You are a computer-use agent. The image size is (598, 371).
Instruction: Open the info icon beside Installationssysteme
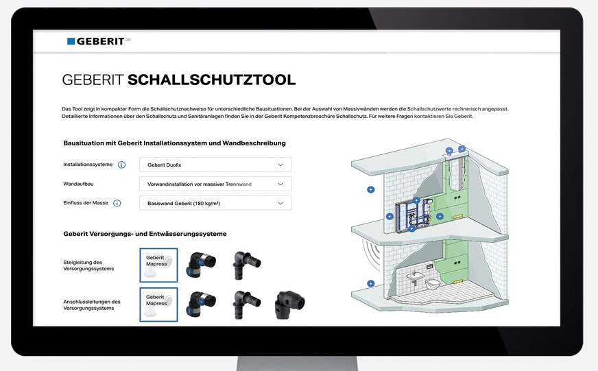121,165
